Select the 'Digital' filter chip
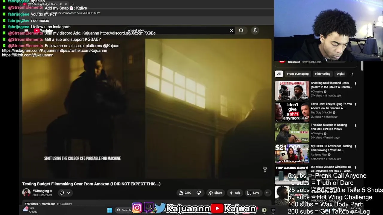The image size is (383, 215). pyautogui.click(x=341, y=74)
